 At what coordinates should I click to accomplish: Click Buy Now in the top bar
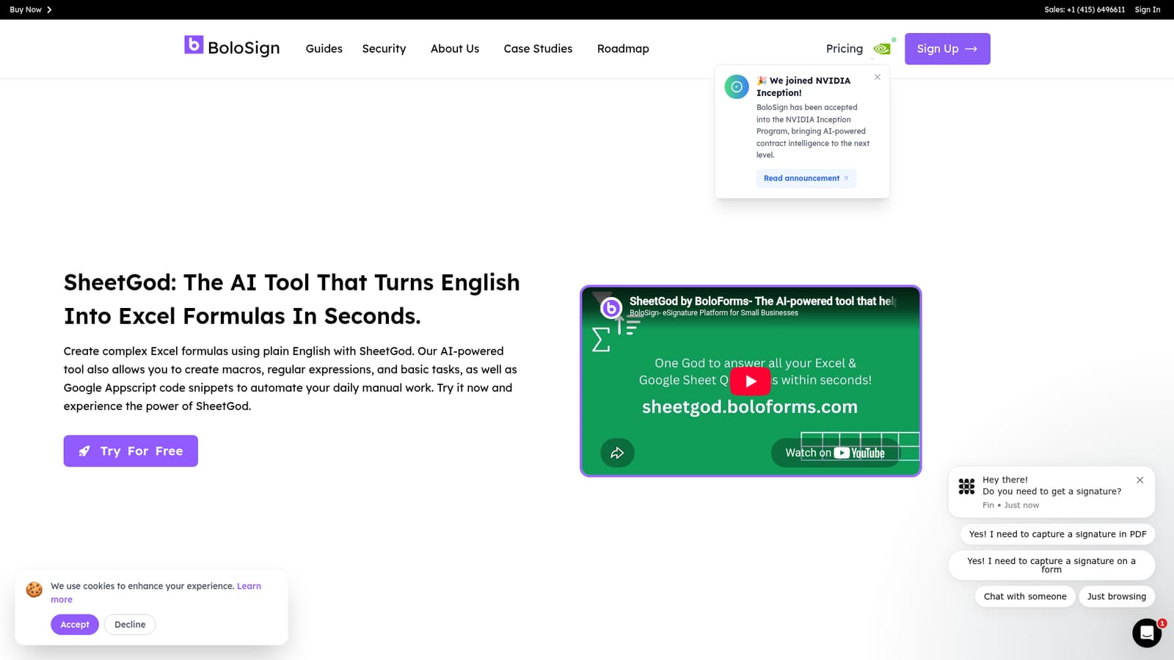click(31, 10)
